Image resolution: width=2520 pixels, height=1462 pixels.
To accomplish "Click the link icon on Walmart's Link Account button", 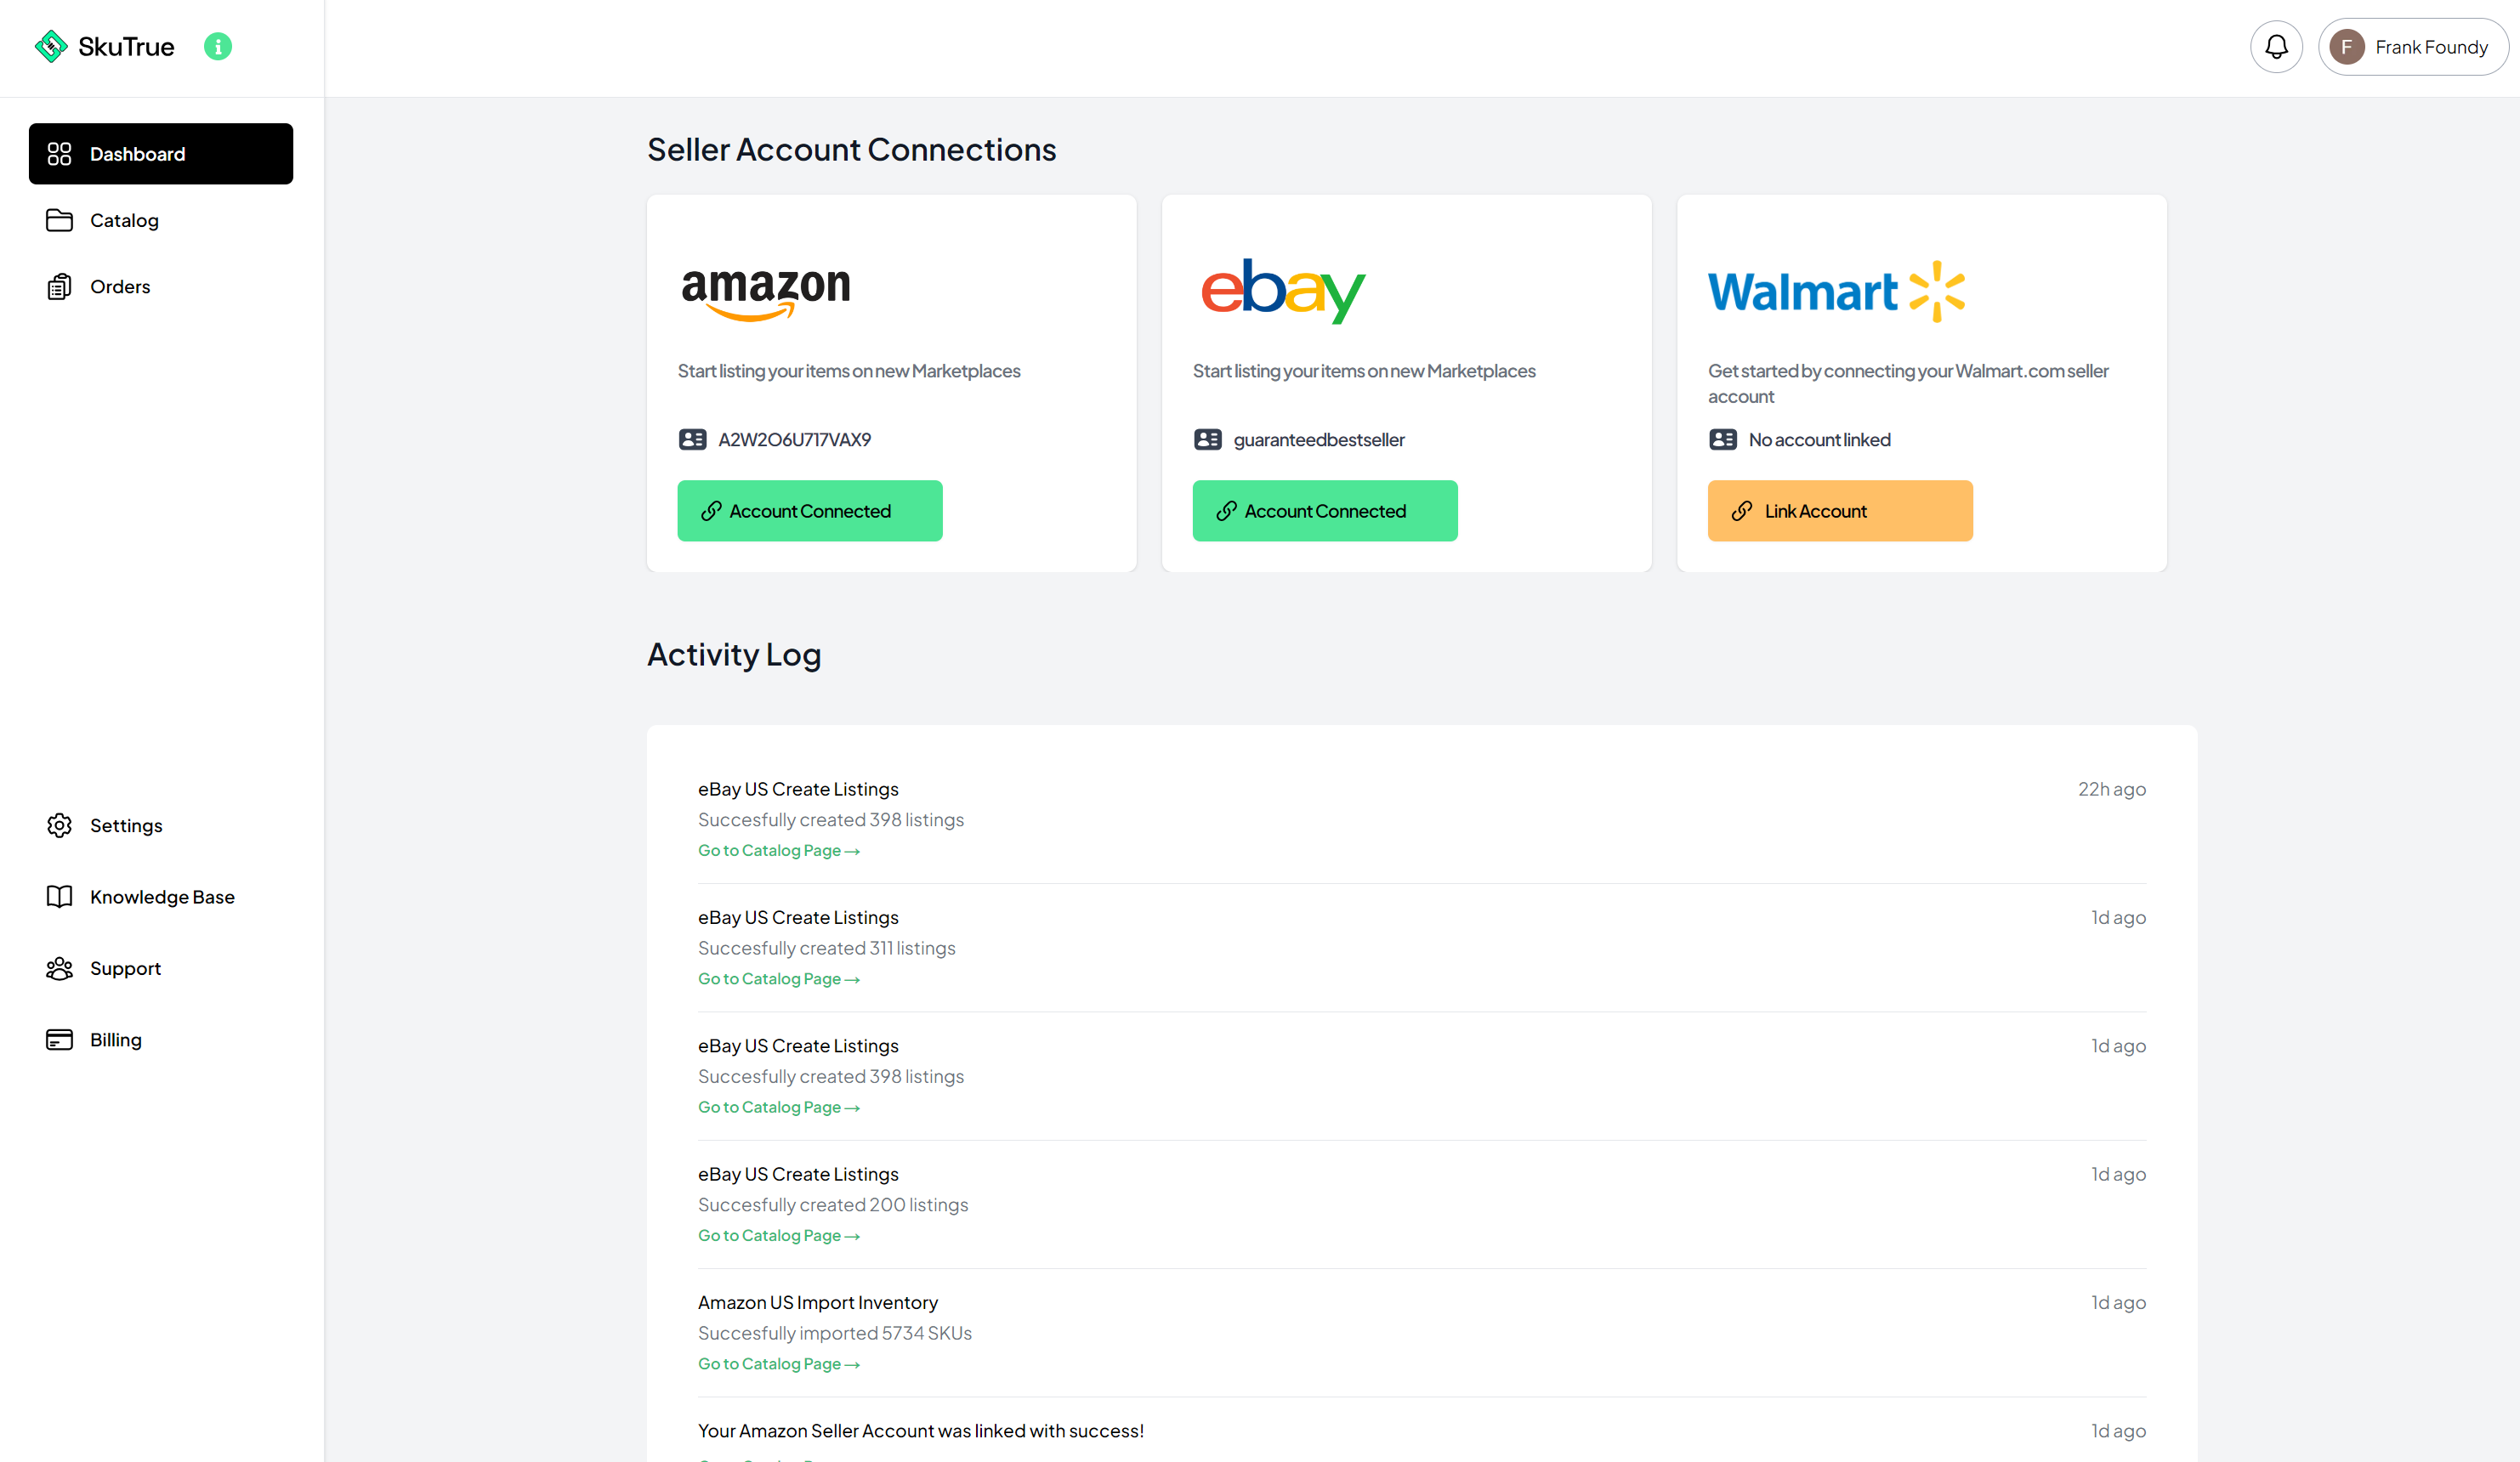I will (1741, 510).
